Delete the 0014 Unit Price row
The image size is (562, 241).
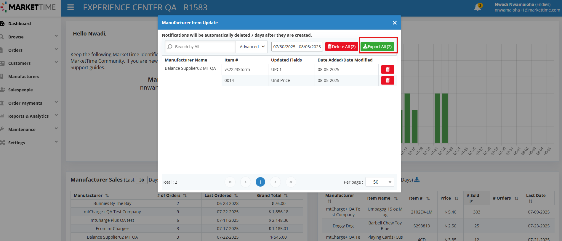pos(388,80)
